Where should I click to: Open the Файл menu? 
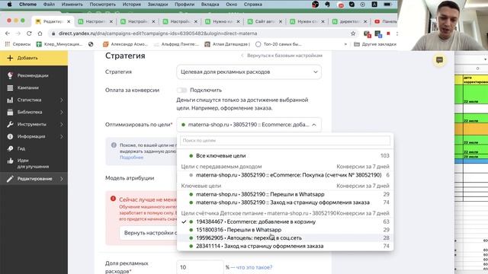pyautogui.click(x=49, y=5)
